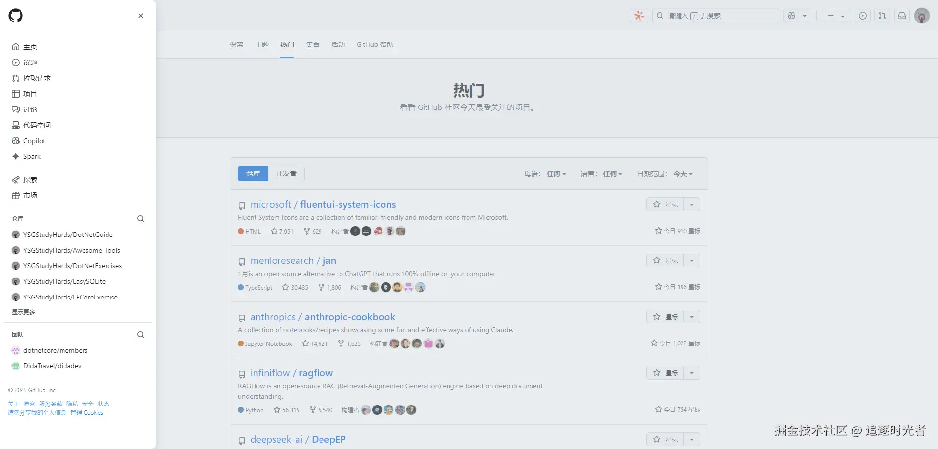Open 议题 issues in sidebar
The height and width of the screenshot is (449, 938).
[78, 63]
